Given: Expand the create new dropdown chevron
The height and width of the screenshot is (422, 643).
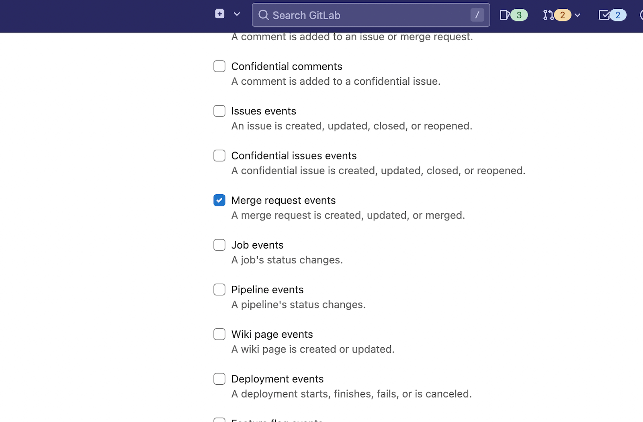Looking at the screenshot, I should (237, 14).
